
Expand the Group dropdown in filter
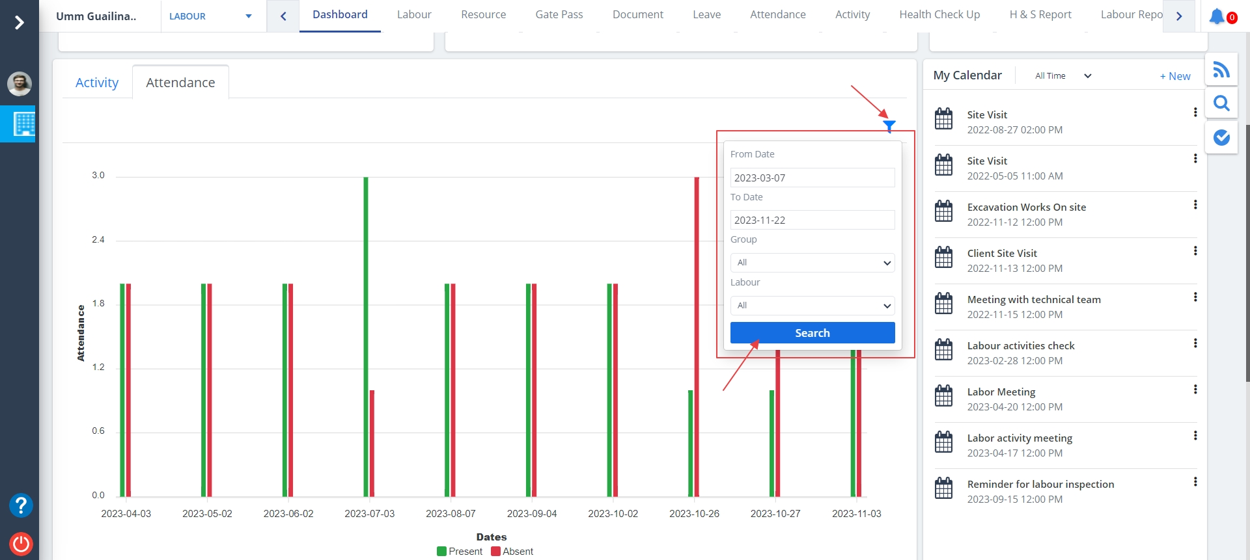click(812, 263)
